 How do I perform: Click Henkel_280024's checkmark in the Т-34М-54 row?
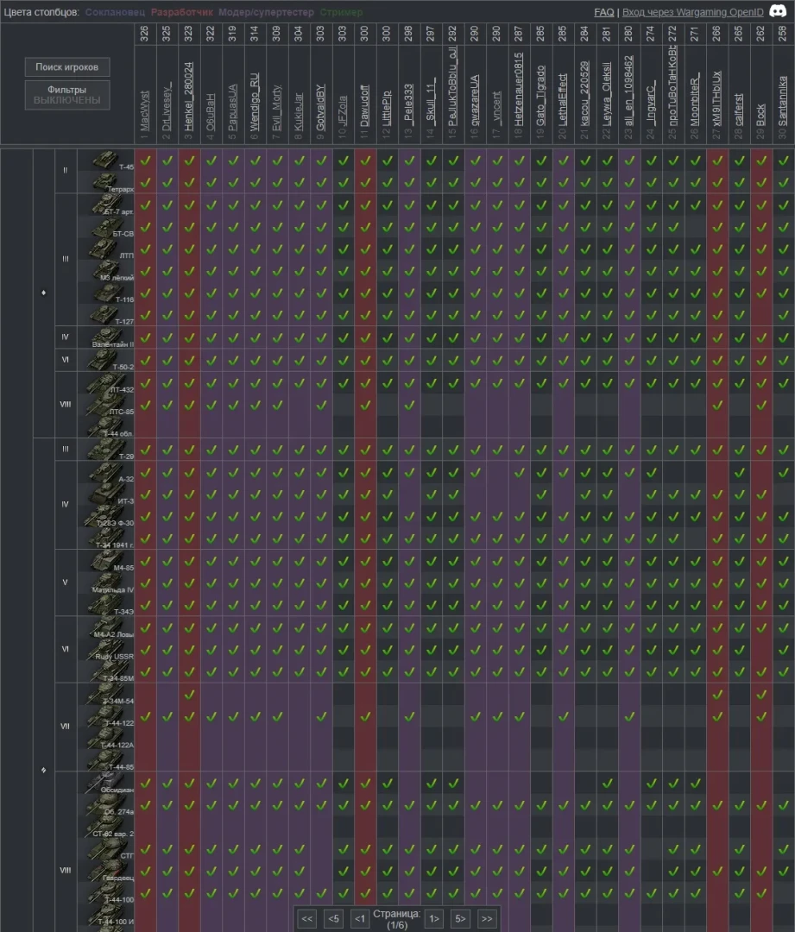190,694
